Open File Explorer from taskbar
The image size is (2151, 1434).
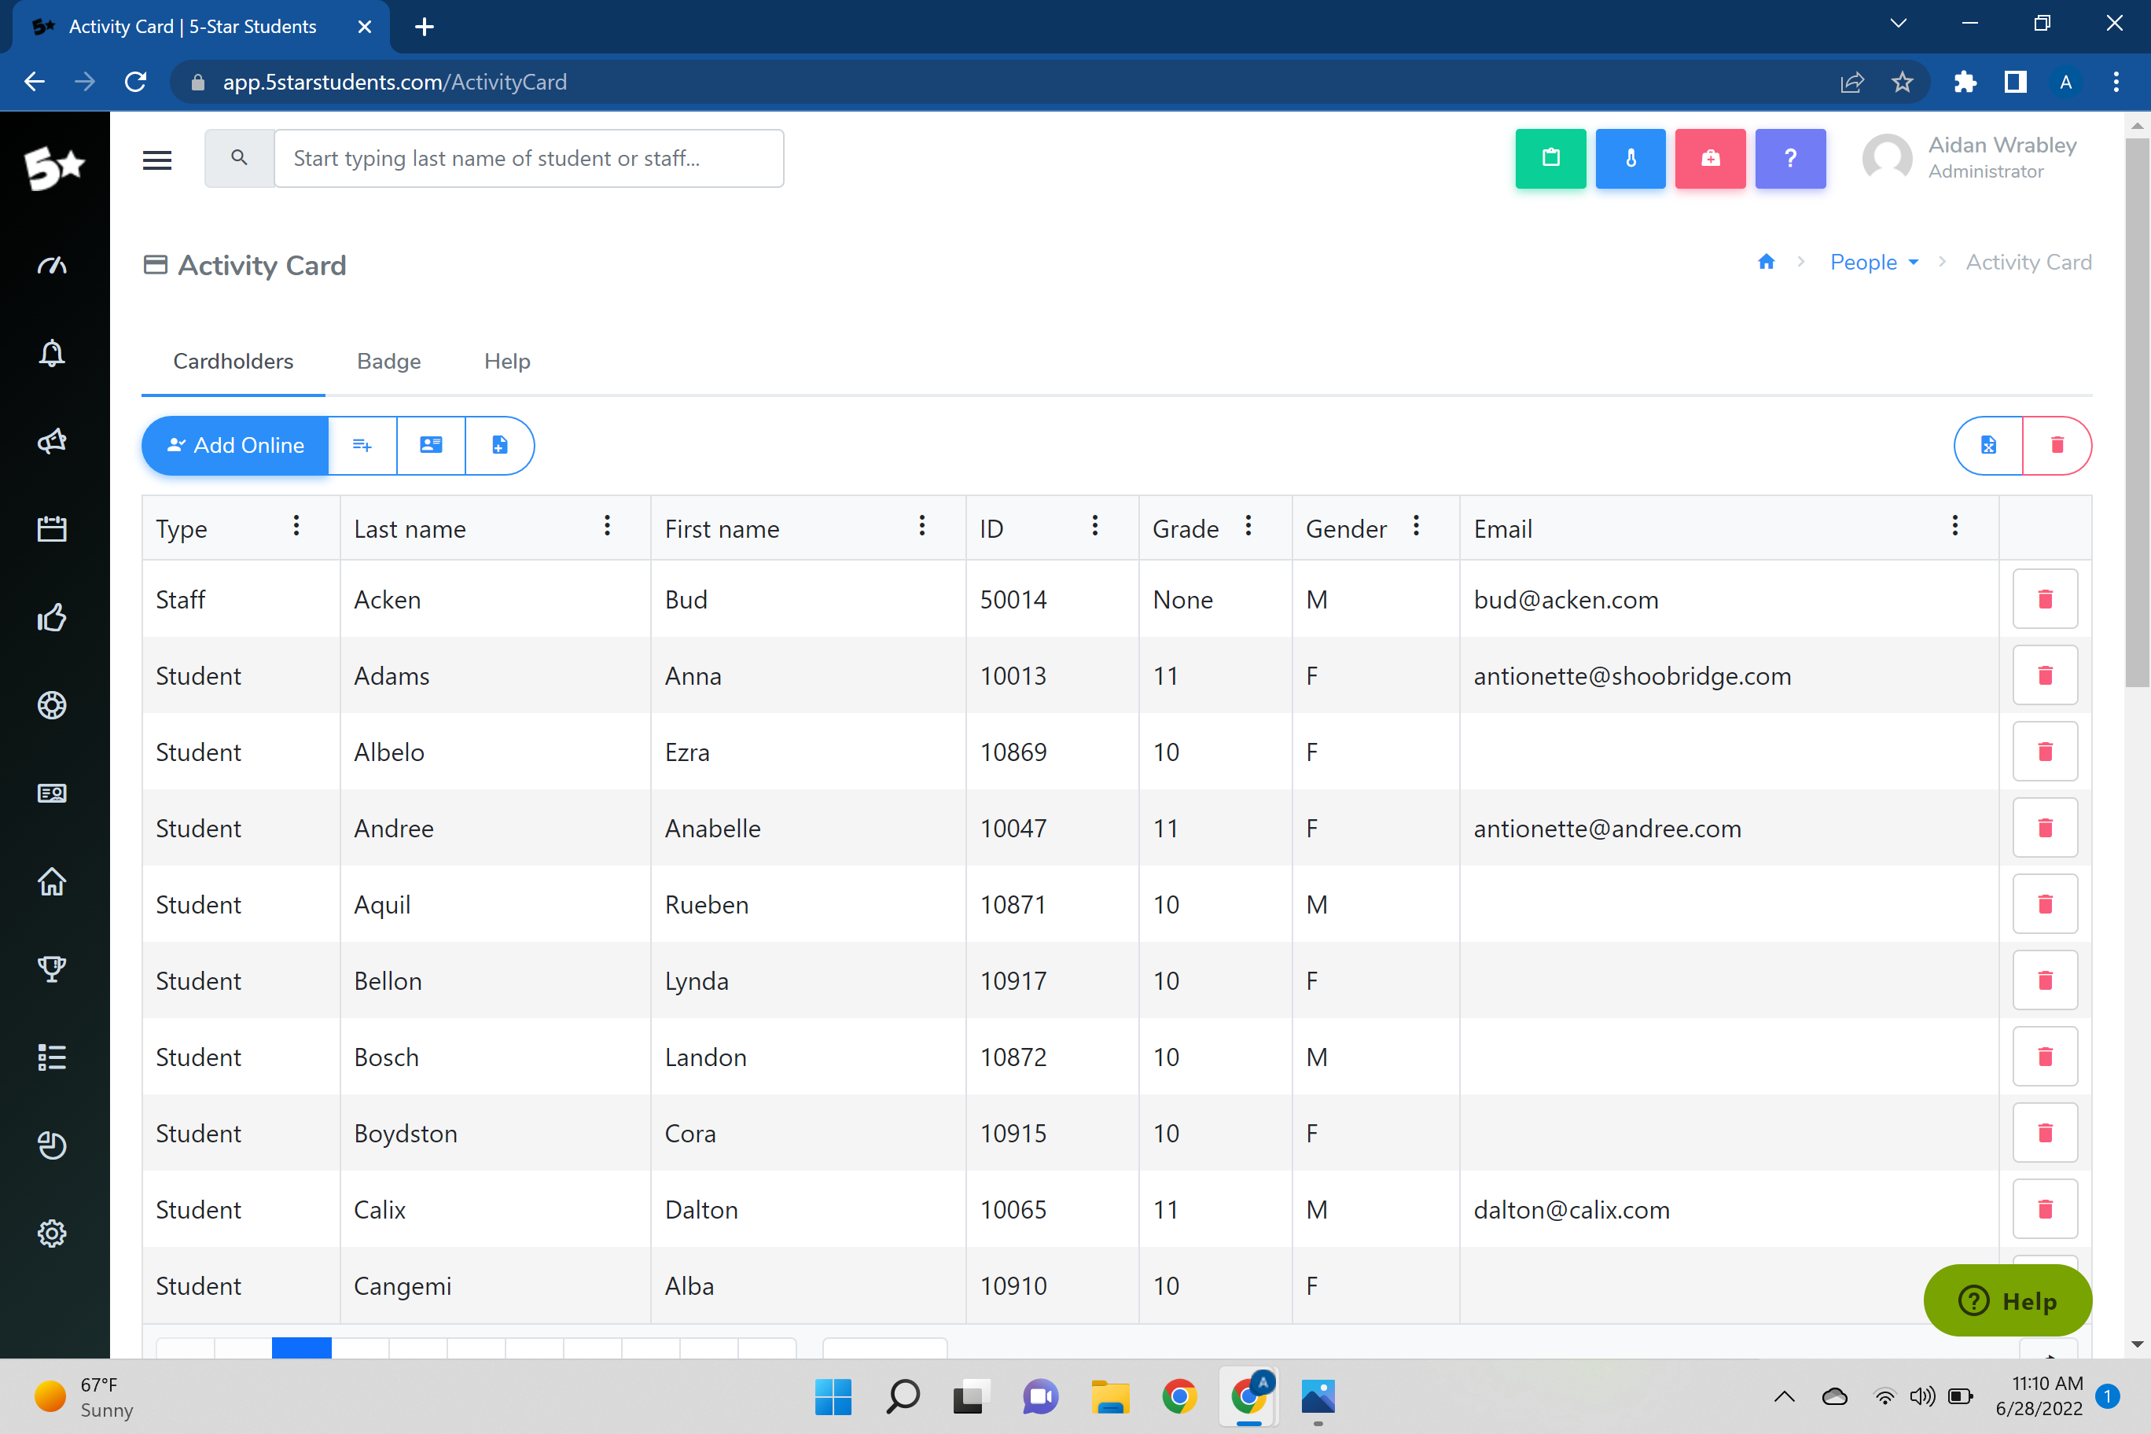[1109, 1396]
